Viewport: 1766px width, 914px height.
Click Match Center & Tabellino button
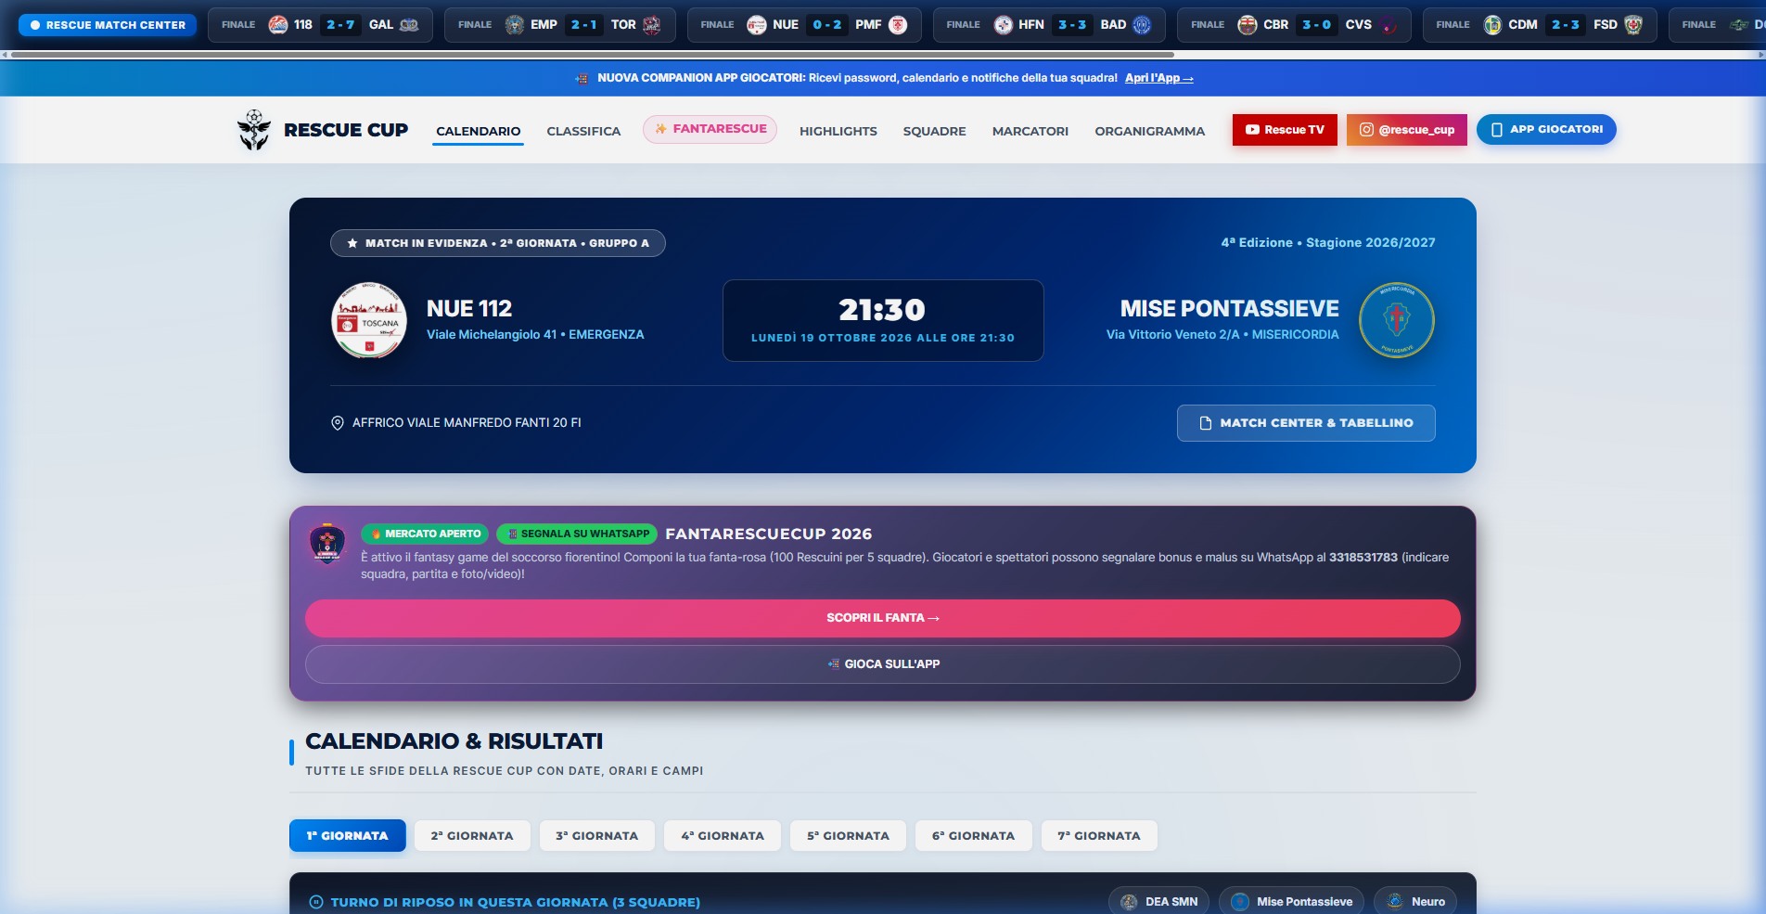tap(1306, 423)
